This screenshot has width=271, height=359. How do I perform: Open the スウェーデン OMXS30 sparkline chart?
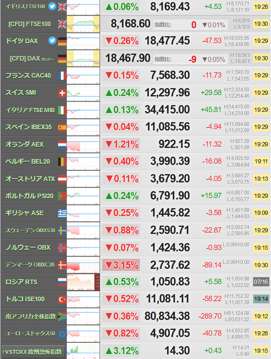pos(83,230)
